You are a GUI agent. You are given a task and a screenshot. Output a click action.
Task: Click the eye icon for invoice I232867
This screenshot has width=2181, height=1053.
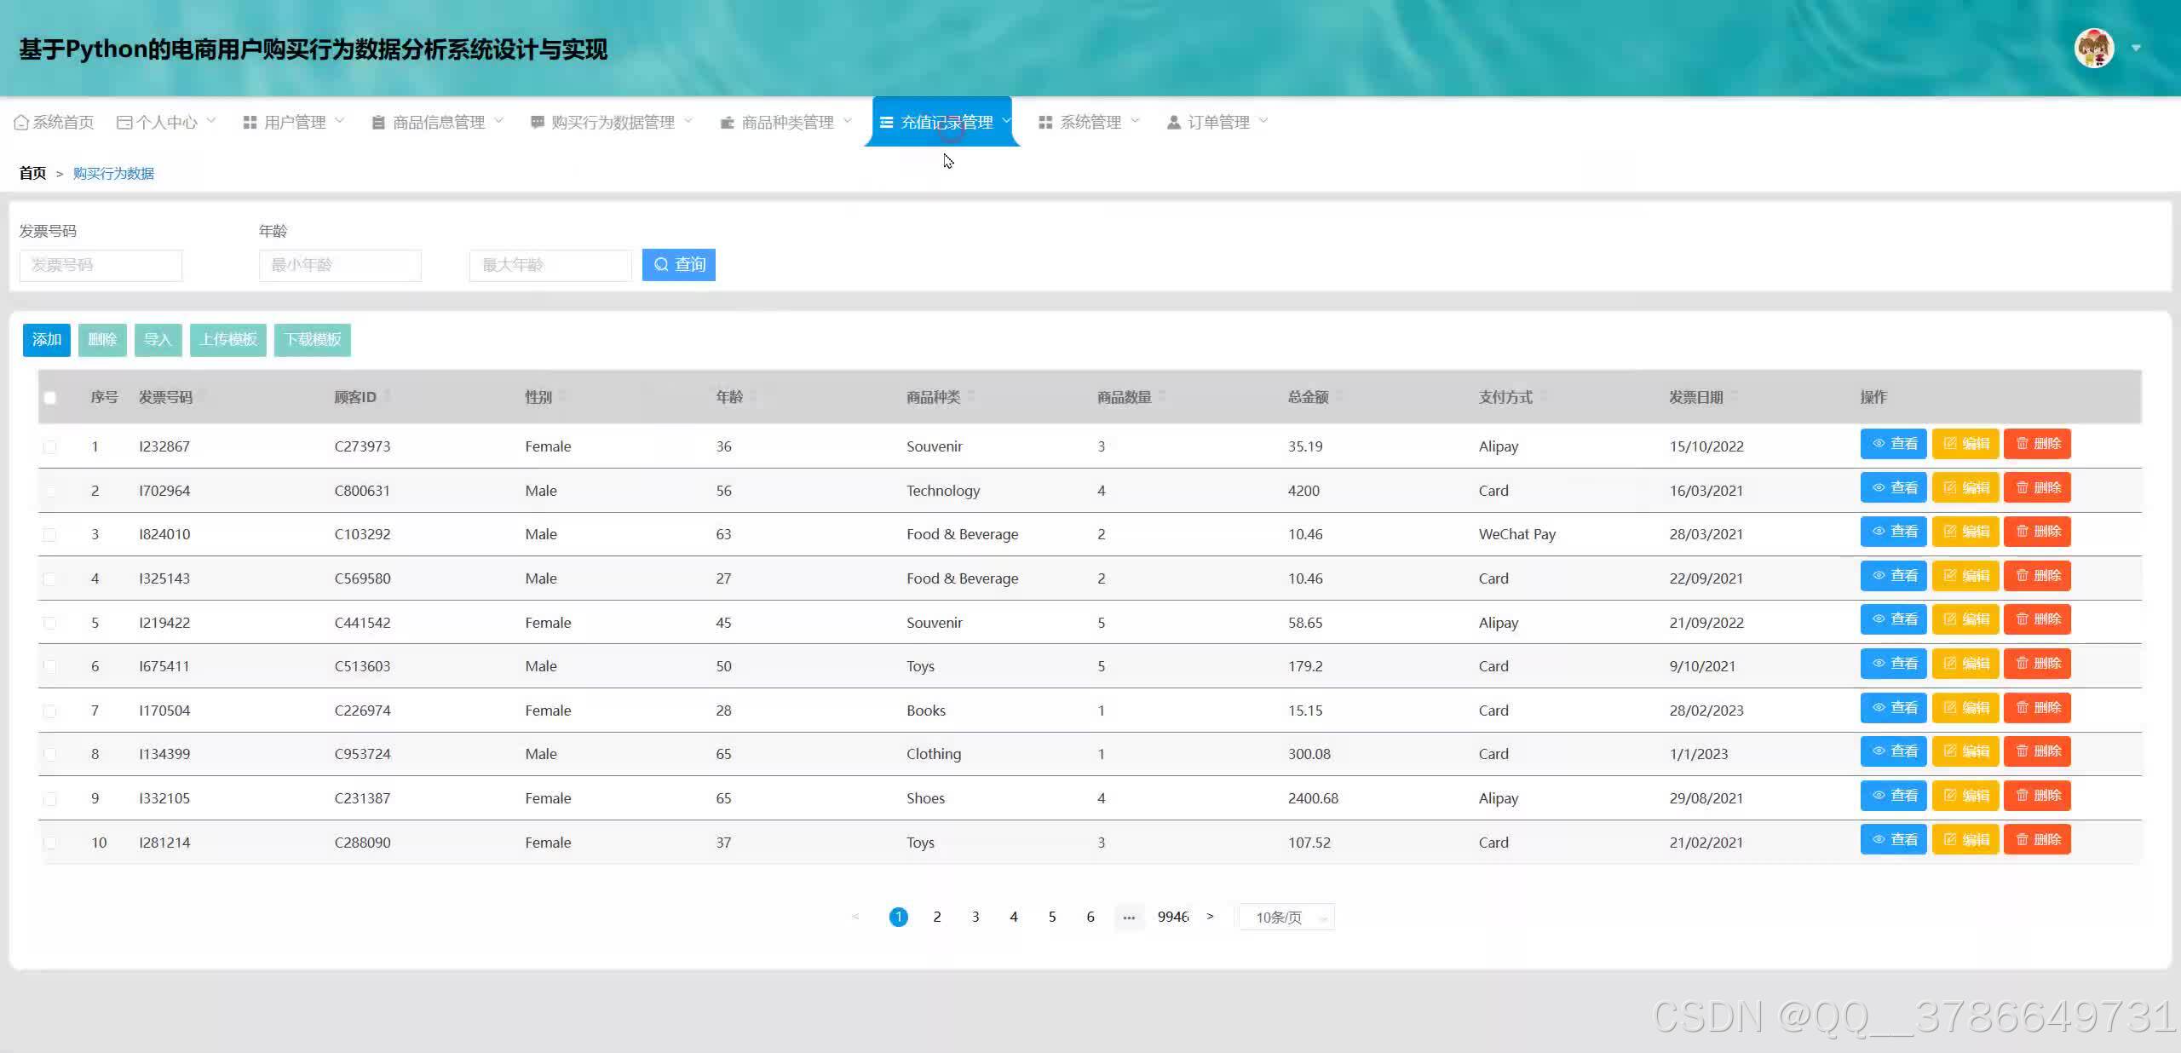pos(1878,444)
